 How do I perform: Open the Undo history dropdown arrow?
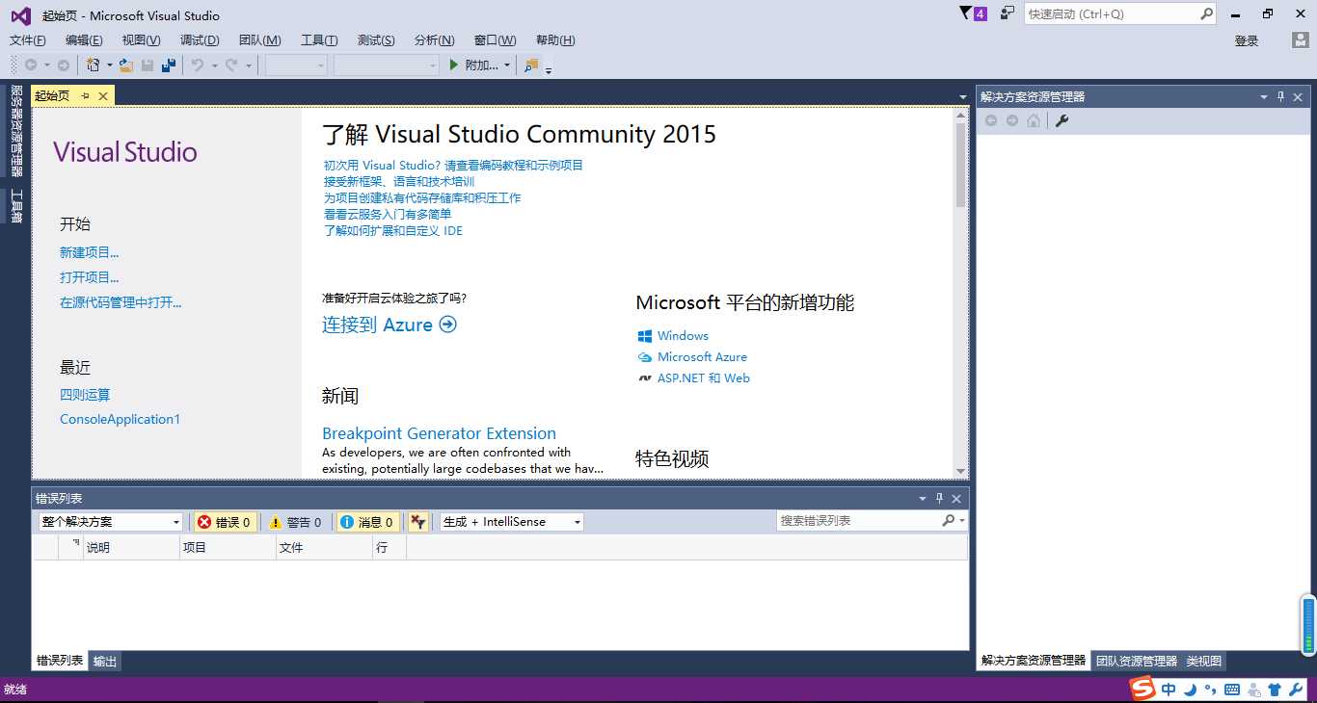pyautogui.click(x=214, y=65)
